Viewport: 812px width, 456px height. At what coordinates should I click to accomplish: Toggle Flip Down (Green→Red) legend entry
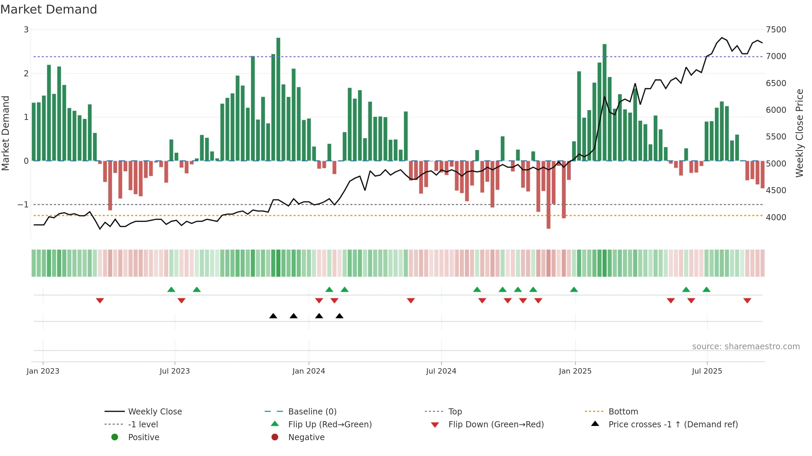487,424
